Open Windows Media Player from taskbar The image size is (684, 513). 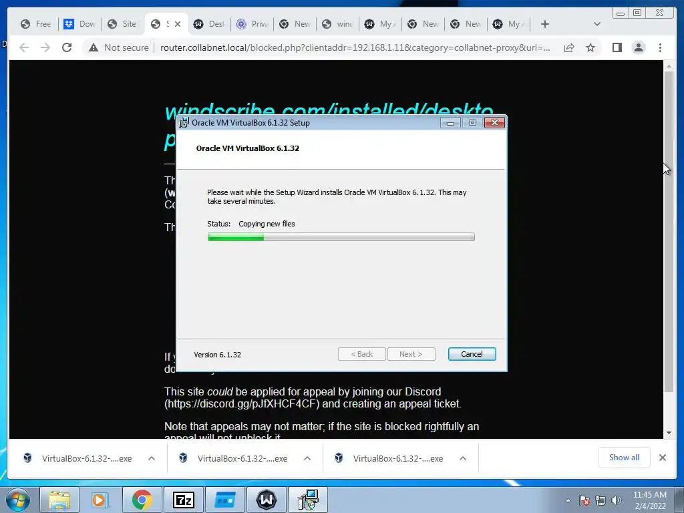coord(100,500)
